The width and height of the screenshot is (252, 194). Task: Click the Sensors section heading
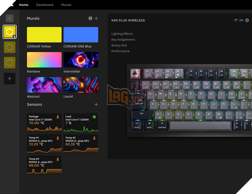point(34,105)
